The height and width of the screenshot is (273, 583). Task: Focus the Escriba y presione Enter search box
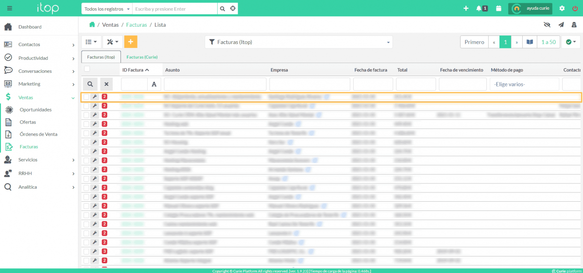pyautogui.click(x=175, y=9)
